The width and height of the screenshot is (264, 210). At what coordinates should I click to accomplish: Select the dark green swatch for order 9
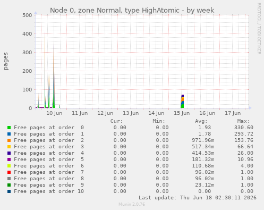9,185
